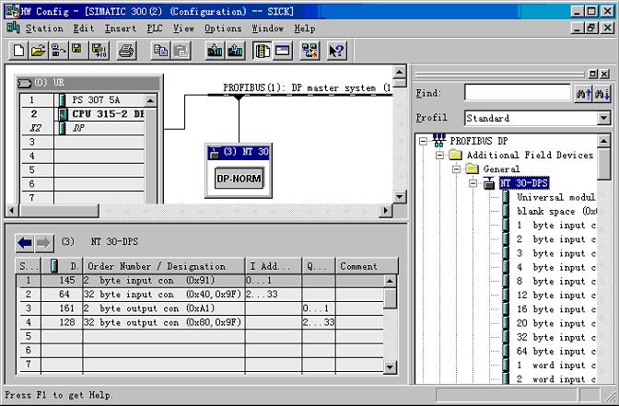Toggle the hardware Catalog panel button
The height and width of the screenshot is (406, 619).
[263, 51]
